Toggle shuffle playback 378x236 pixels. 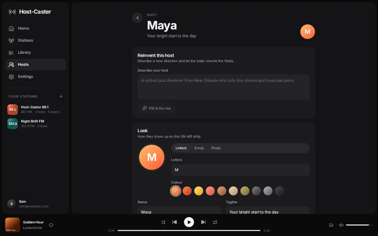(x=163, y=222)
